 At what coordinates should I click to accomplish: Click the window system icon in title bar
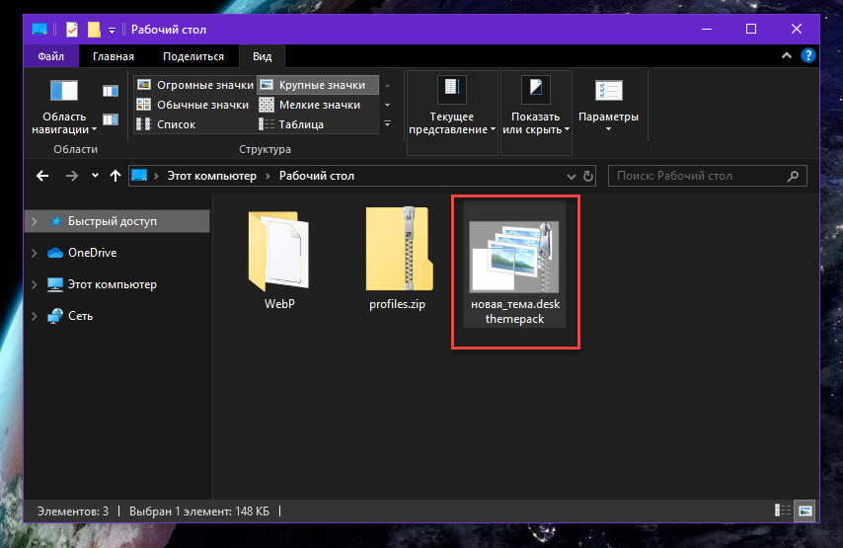[x=39, y=29]
